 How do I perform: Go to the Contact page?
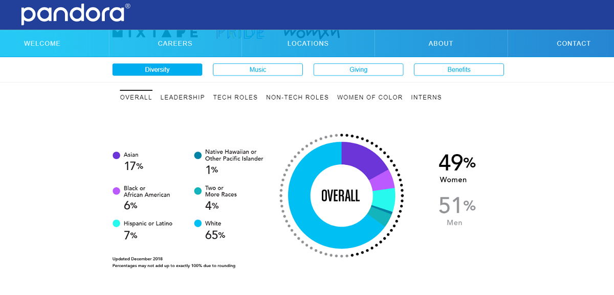[574, 43]
